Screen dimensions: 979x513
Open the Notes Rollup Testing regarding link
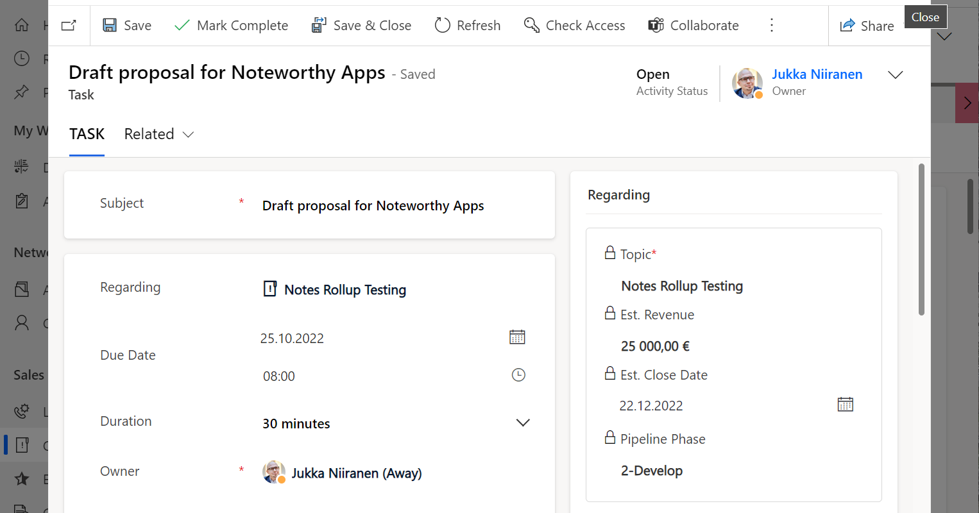345,290
